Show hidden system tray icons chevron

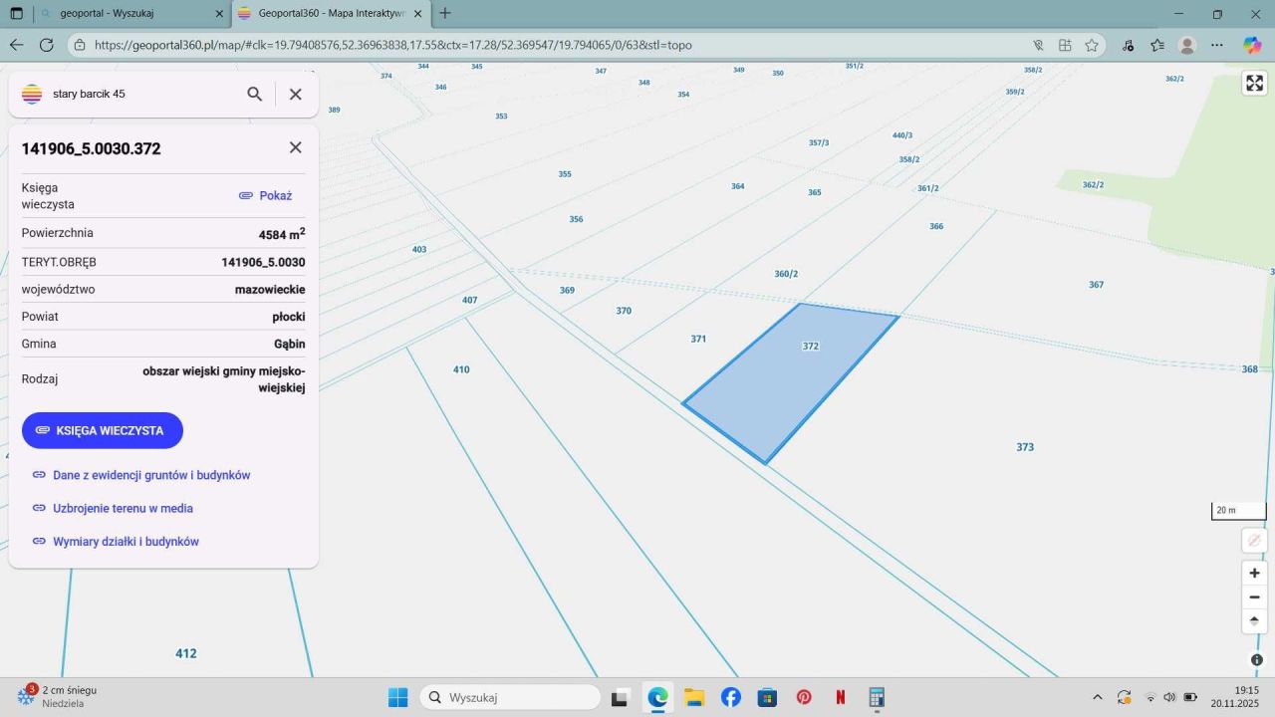1098,697
